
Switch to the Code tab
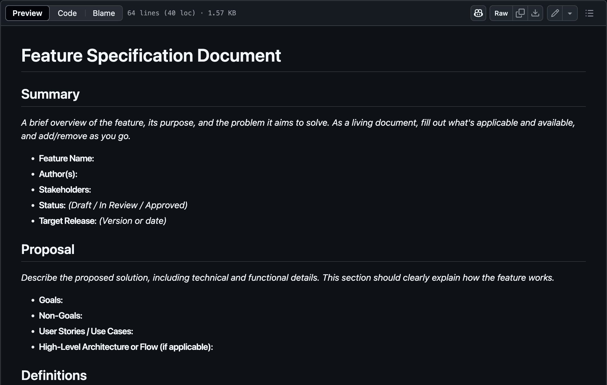point(67,13)
